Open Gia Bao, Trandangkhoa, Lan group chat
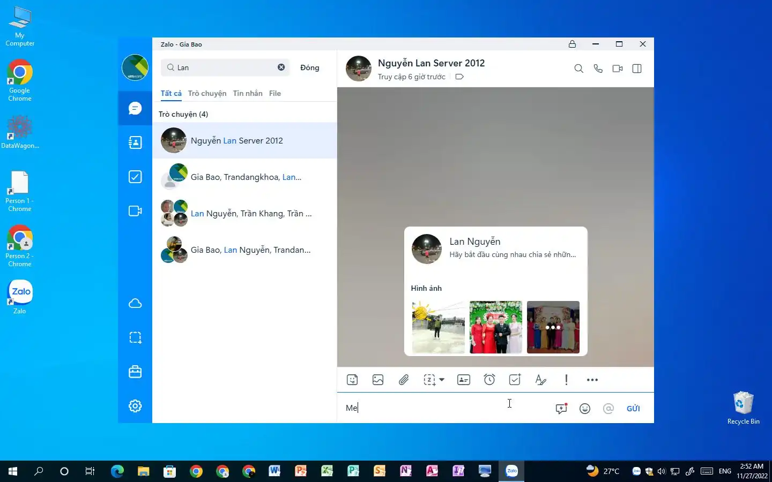The width and height of the screenshot is (772, 482). click(x=244, y=177)
